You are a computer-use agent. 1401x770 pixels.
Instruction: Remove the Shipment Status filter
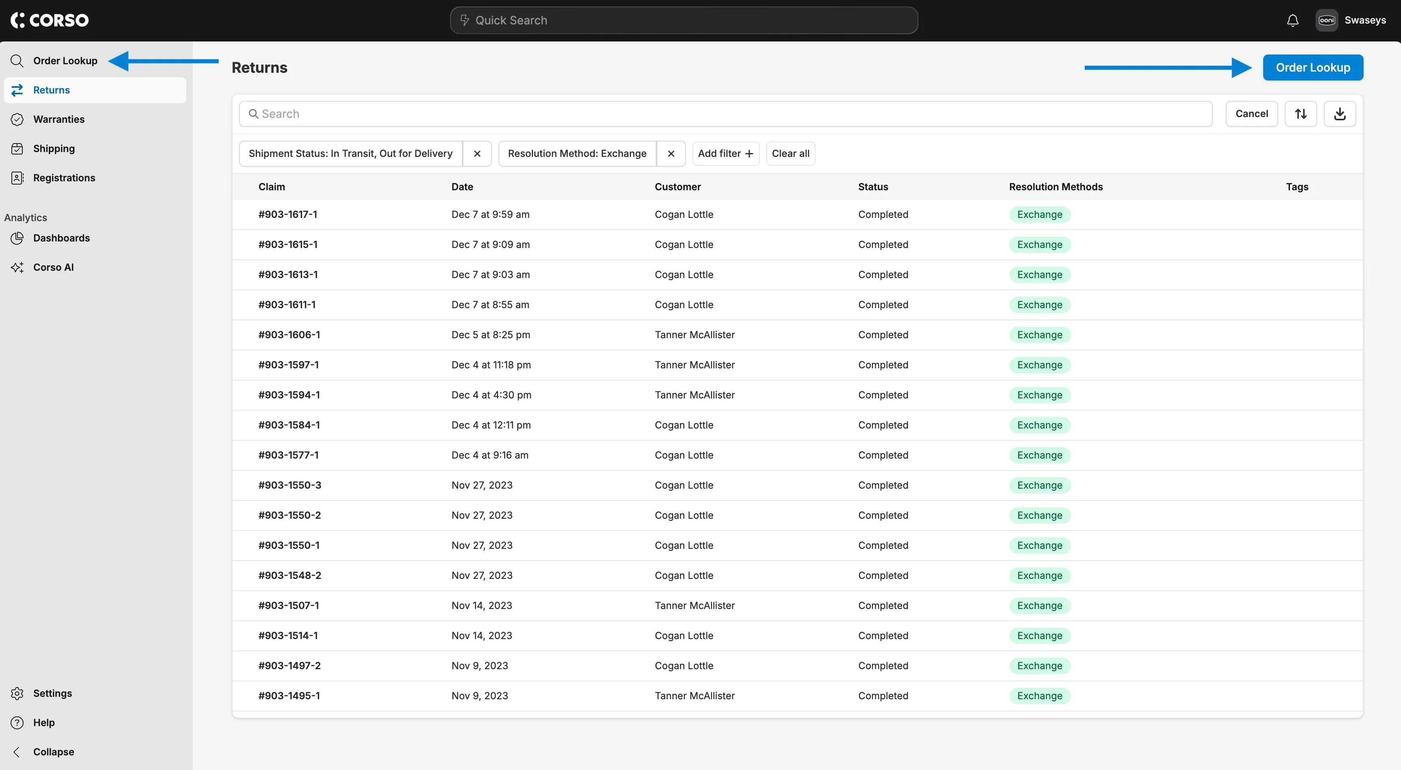click(x=477, y=153)
